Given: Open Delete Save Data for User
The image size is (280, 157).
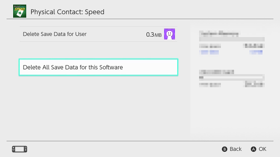Looking at the screenshot, I should coord(98,34).
